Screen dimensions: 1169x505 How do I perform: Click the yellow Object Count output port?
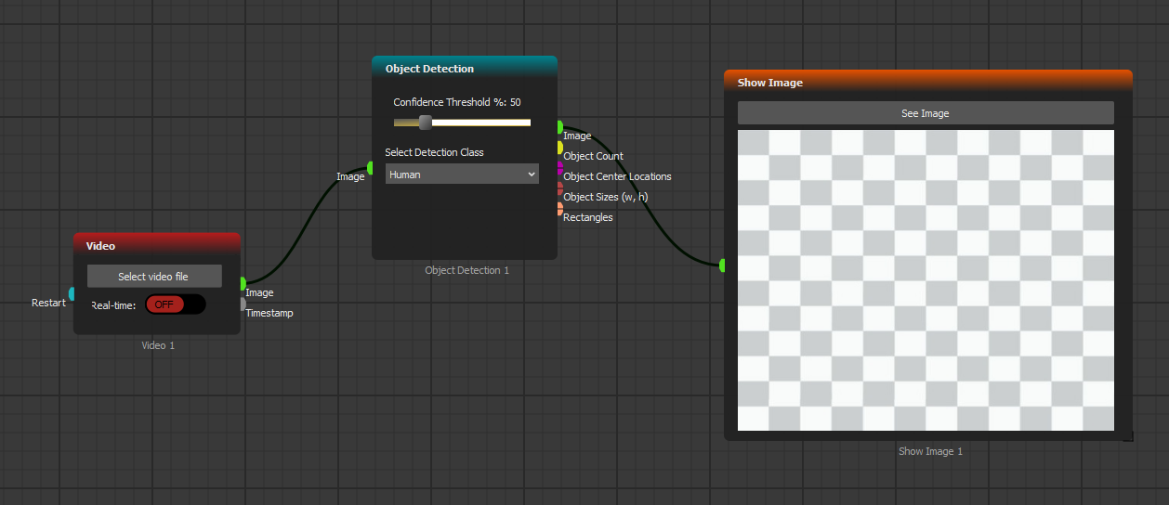[x=559, y=148]
